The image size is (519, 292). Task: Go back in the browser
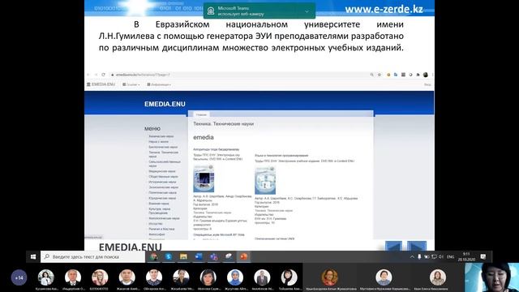pyautogui.click(x=88, y=75)
